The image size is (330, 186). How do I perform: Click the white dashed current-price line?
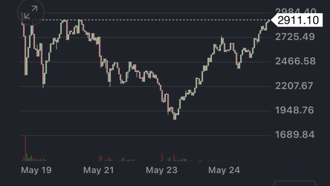pos(145,20)
